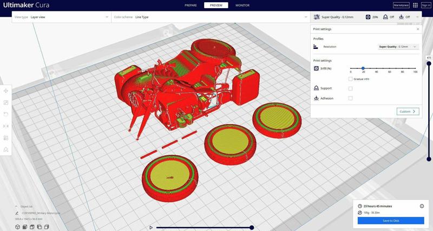Enable the Adhesion checkbox

click(x=350, y=98)
